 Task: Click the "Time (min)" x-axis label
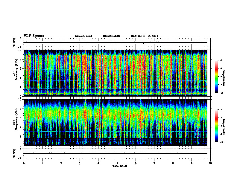coord(120,166)
